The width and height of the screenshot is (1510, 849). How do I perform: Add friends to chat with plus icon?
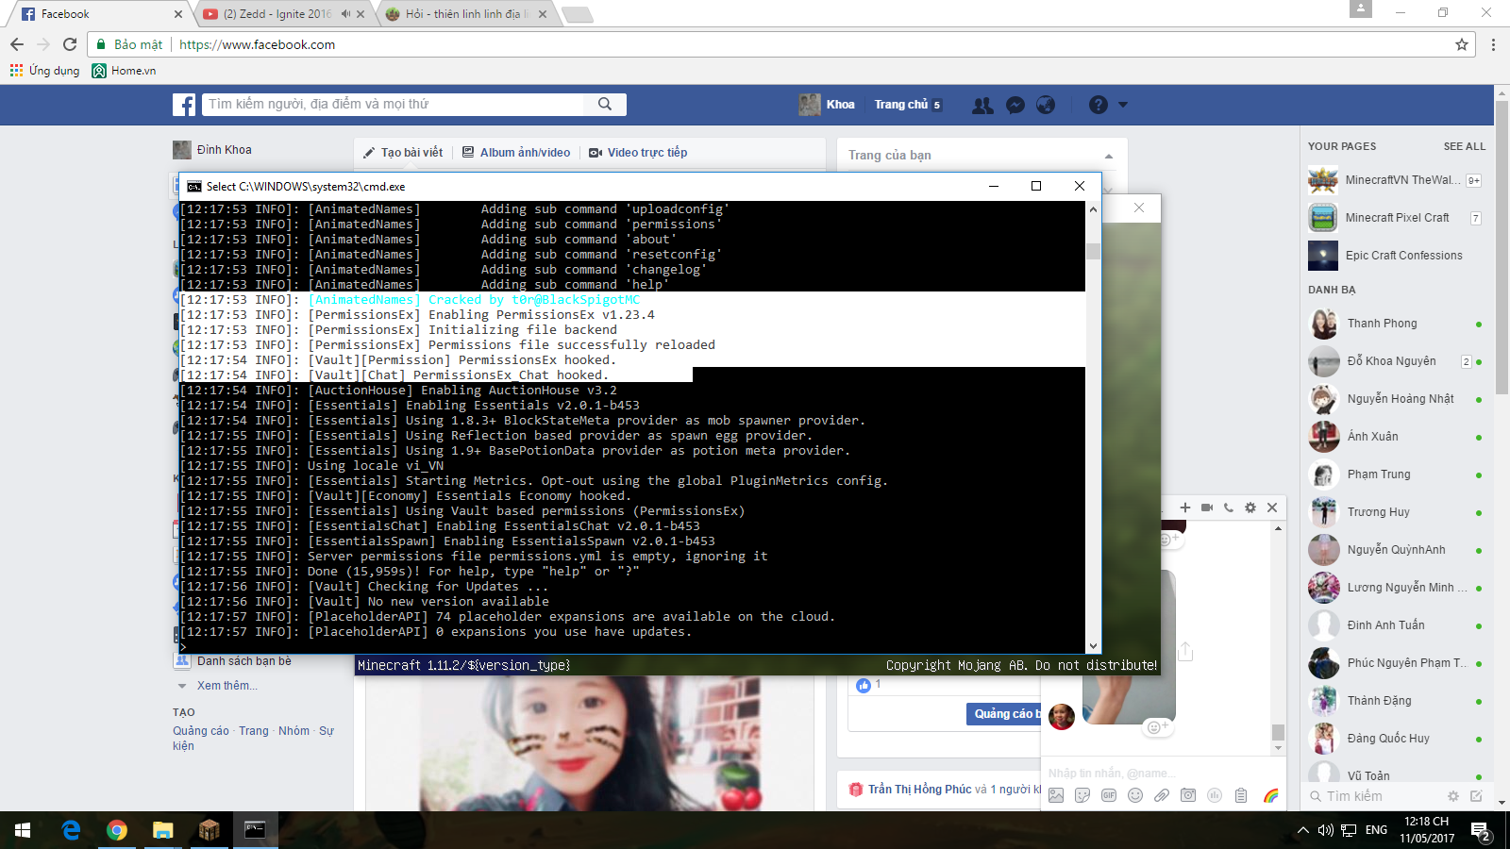[1185, 508]
